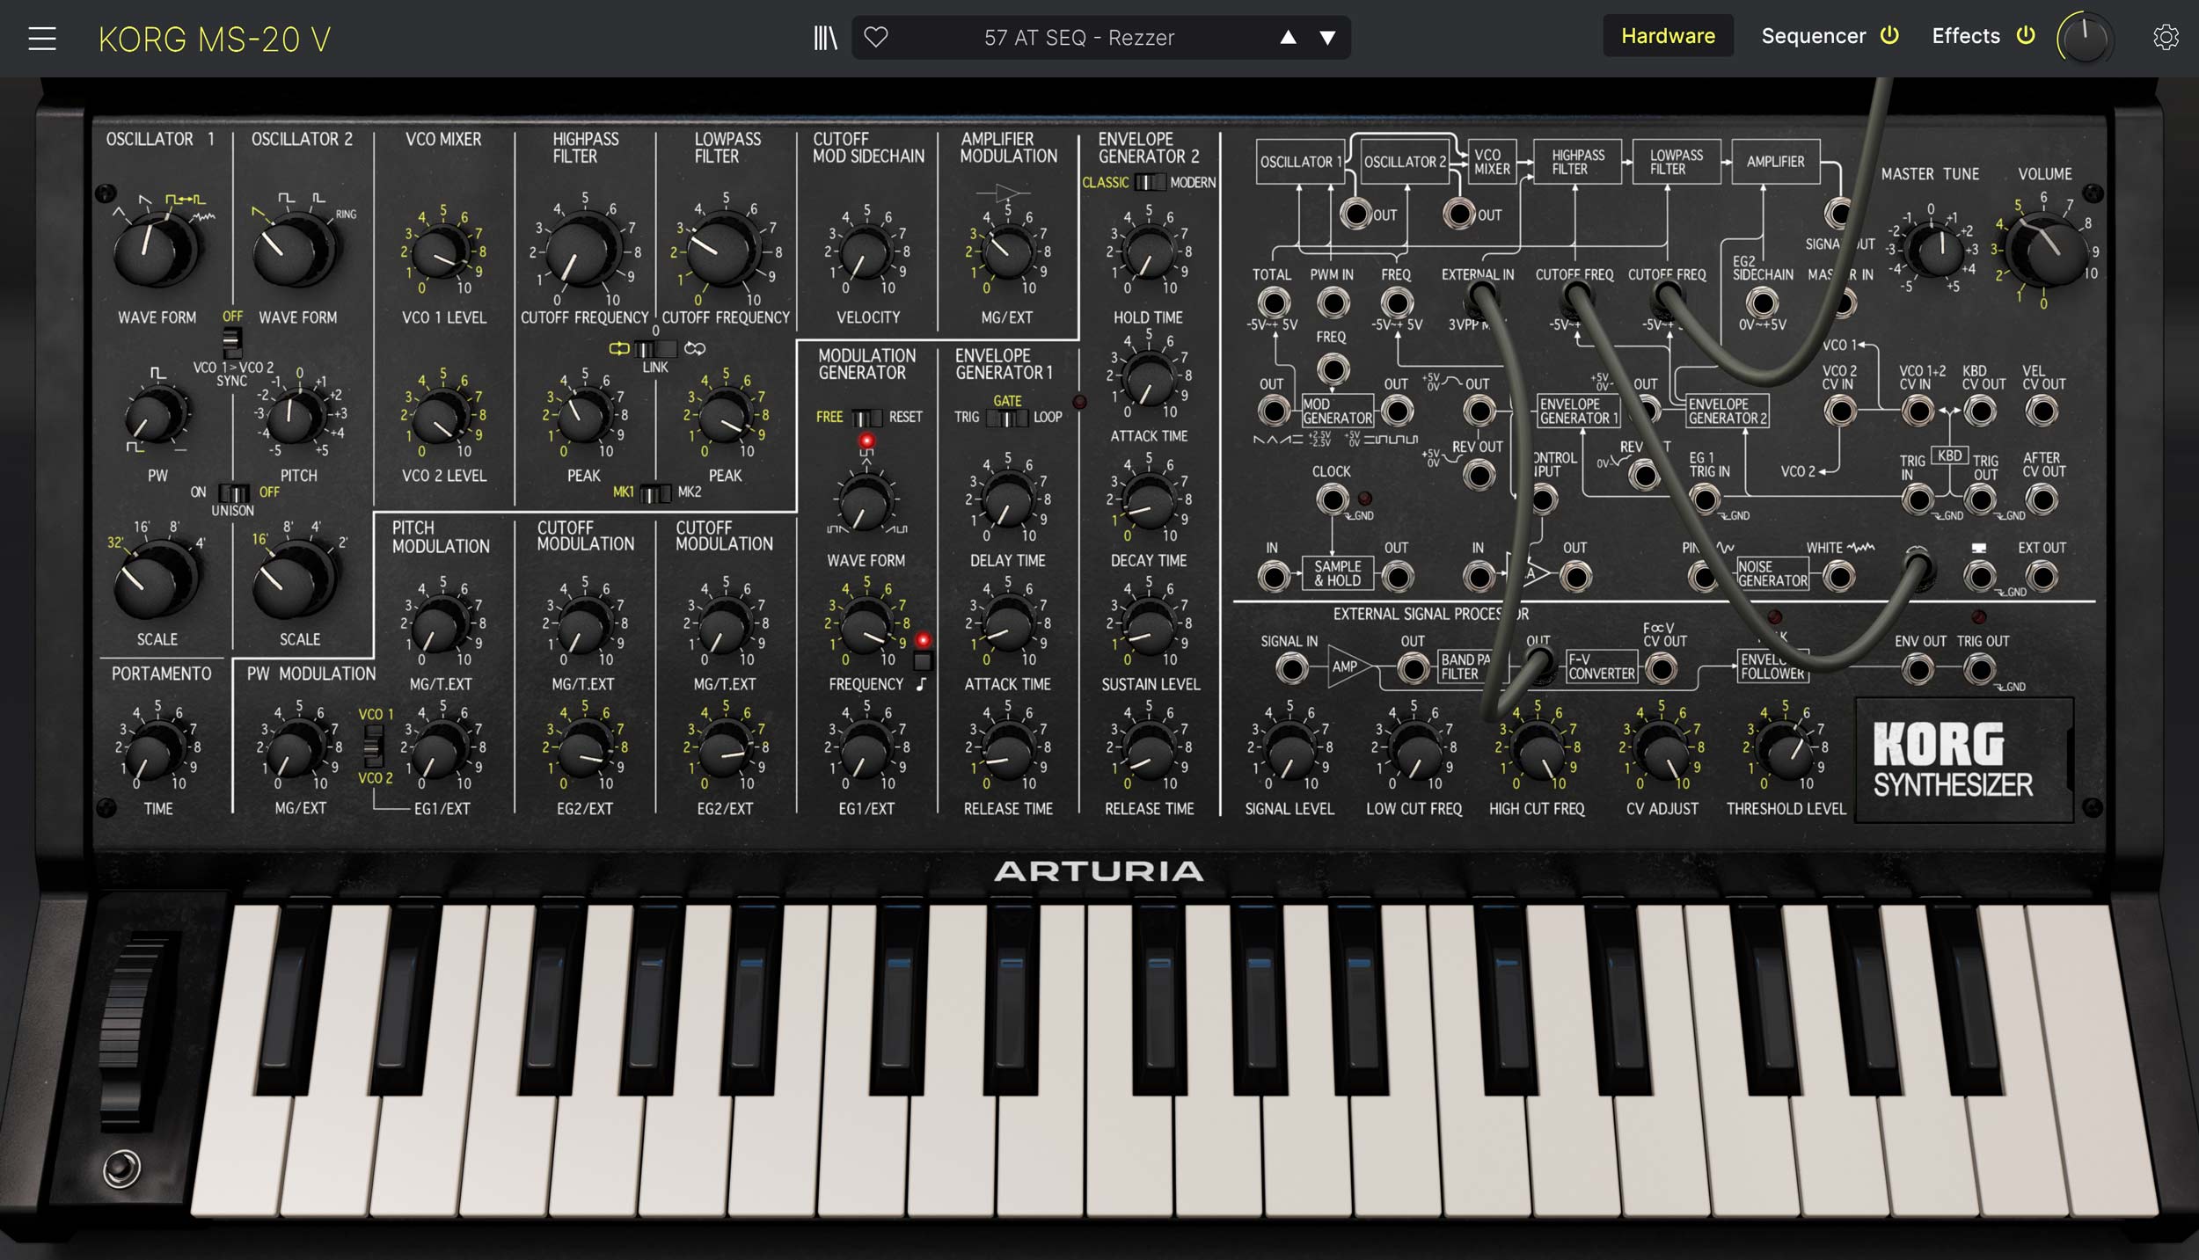Open the preset library browser icon
Image resolution: width=2199 pixels, height=1260 pixels.
point(824,38)
